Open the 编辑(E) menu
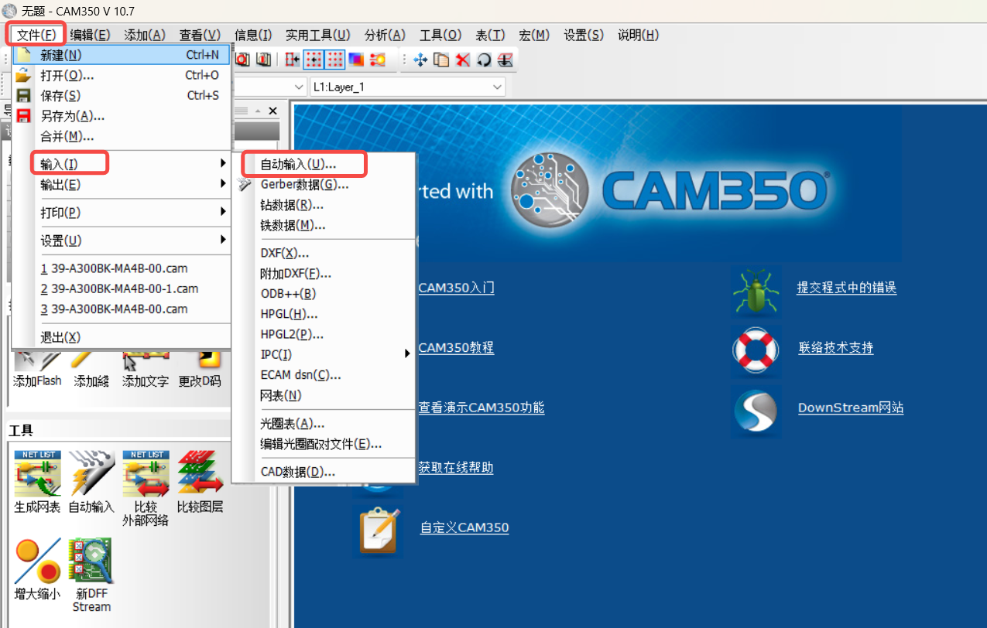This screenshot has width=987, height=628. (x=90, y=35)
